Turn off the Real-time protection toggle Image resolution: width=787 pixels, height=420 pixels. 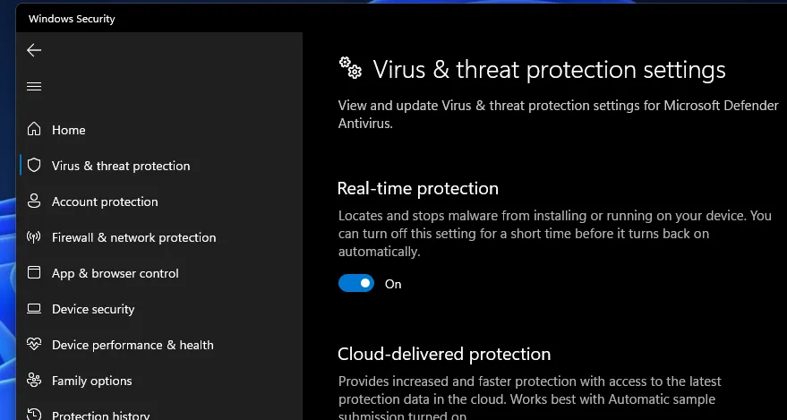355,284
